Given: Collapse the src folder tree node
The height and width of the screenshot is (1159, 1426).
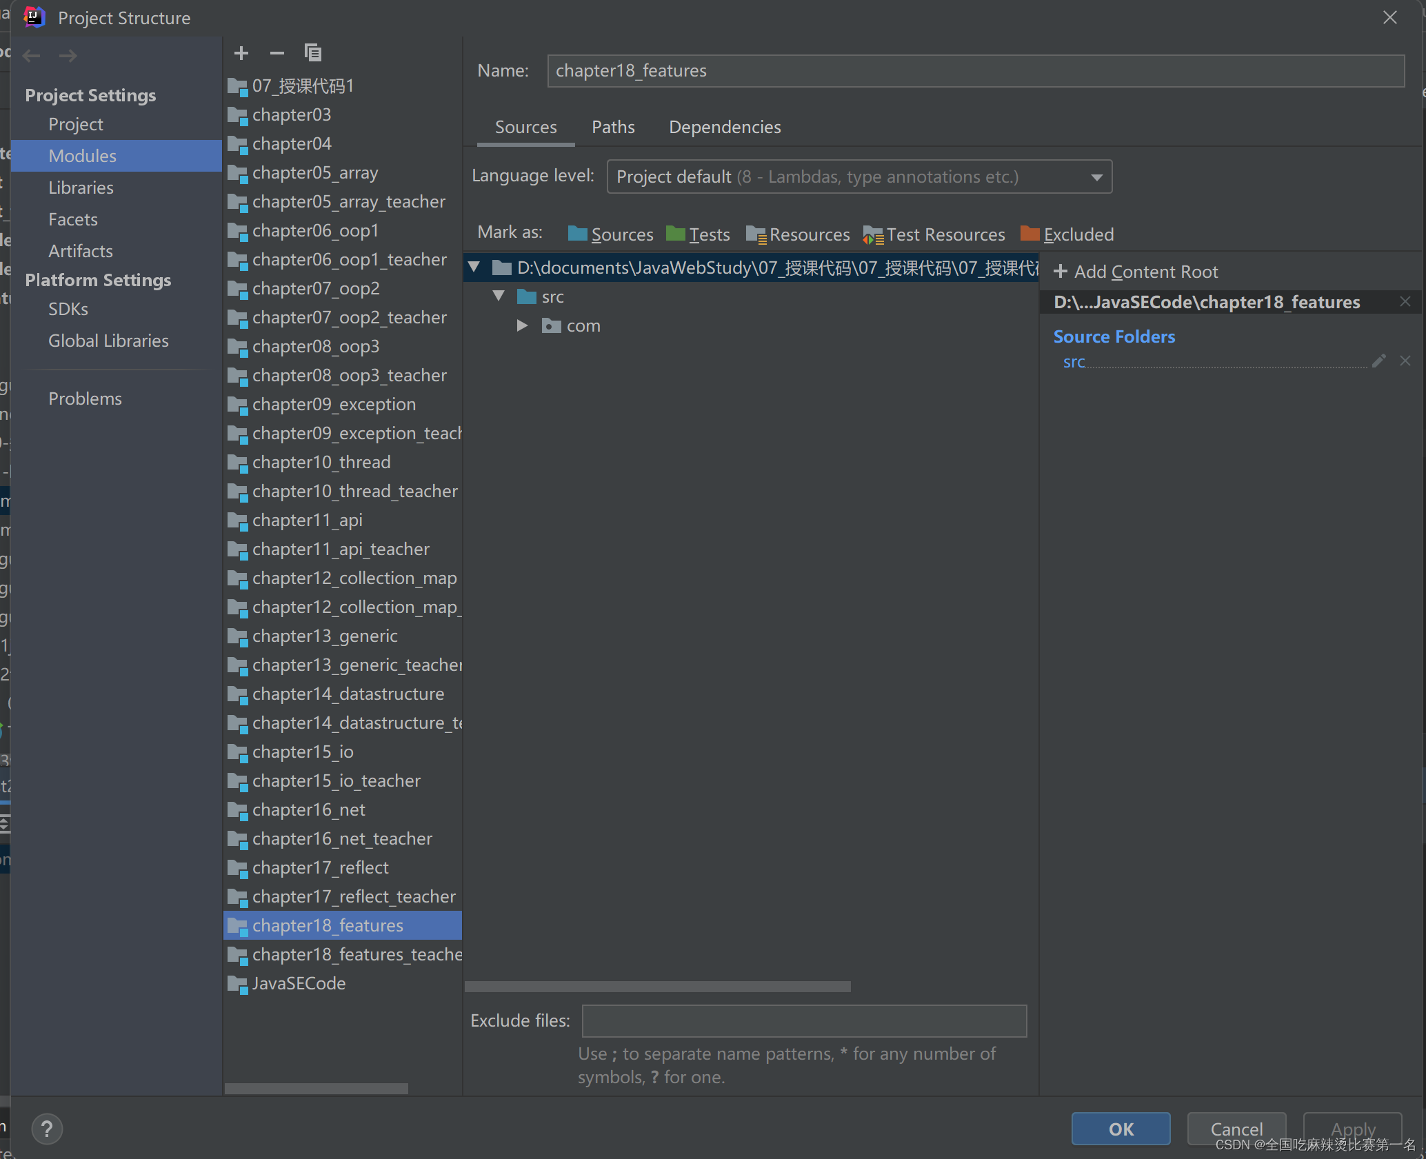Looking at the screenshot, I should [x=499, y=296].
